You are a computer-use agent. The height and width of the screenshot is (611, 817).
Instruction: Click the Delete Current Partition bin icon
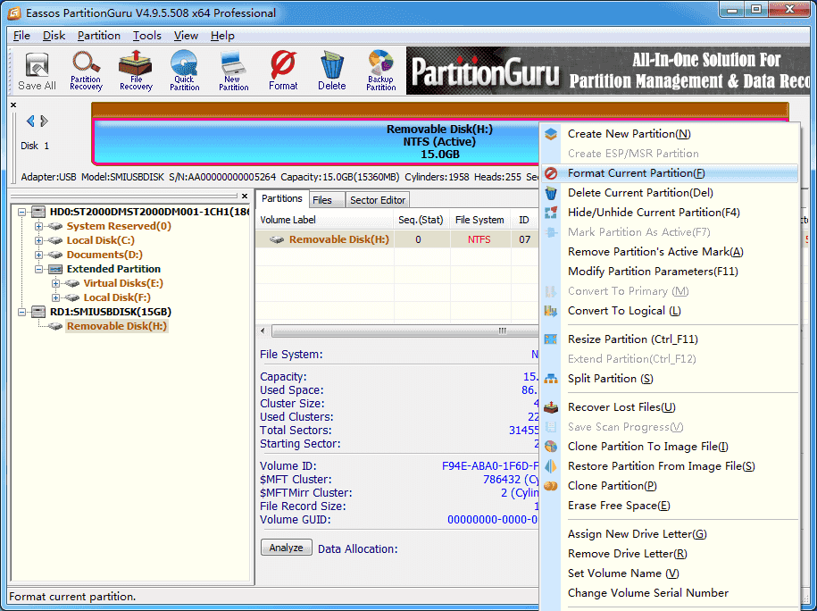[551, 193]
